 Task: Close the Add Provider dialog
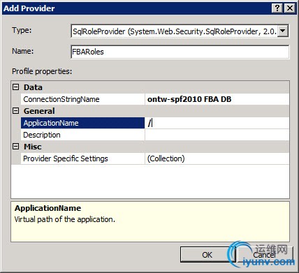pos(290,8)
